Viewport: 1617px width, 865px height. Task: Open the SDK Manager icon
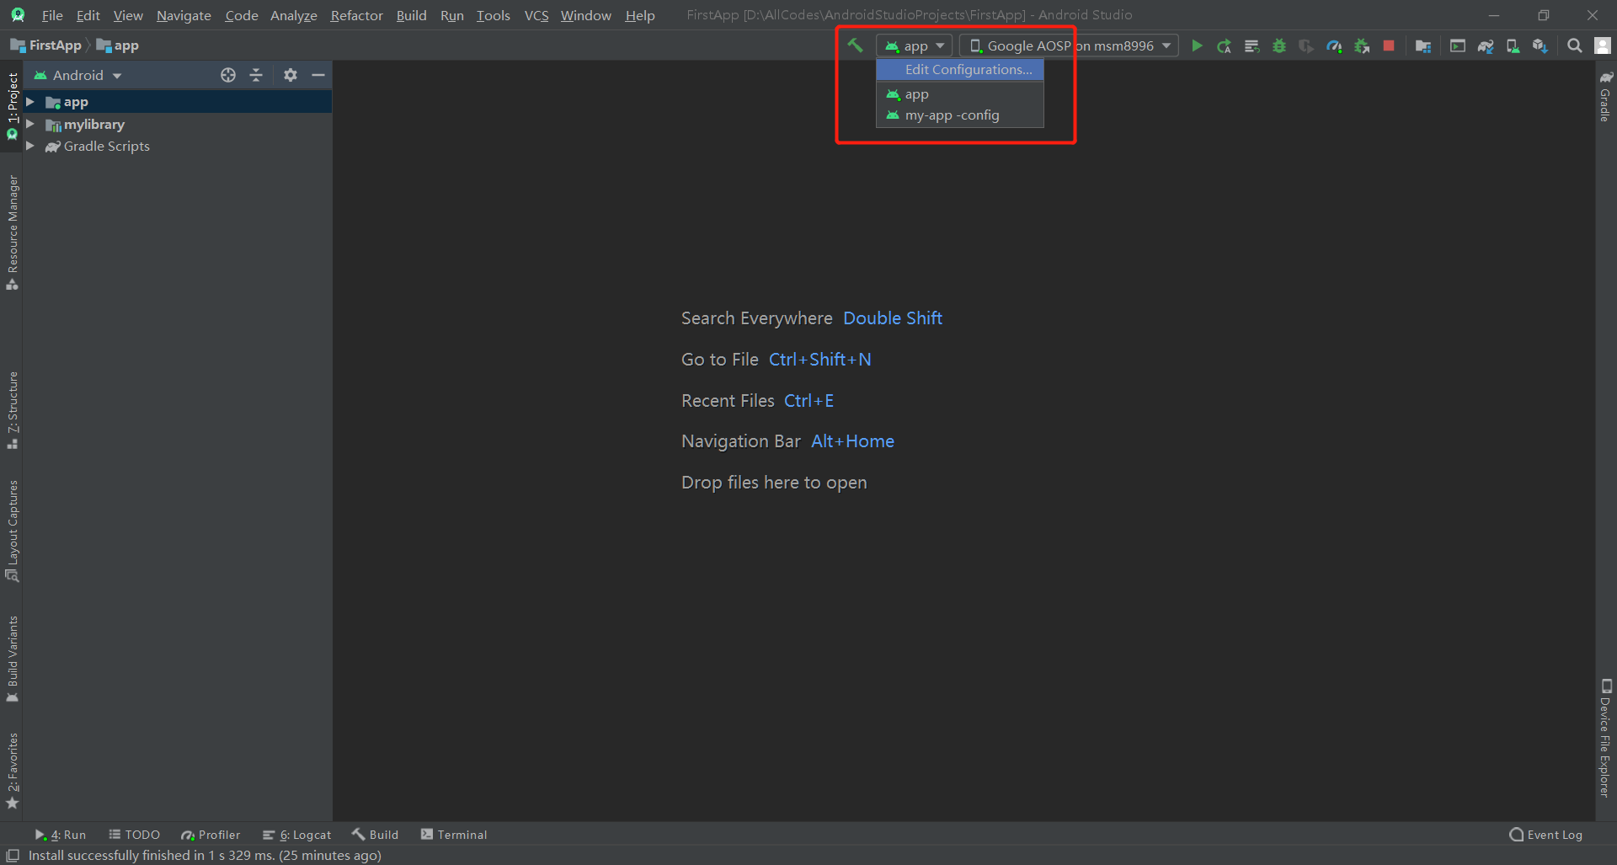[x=1540, y=45]
